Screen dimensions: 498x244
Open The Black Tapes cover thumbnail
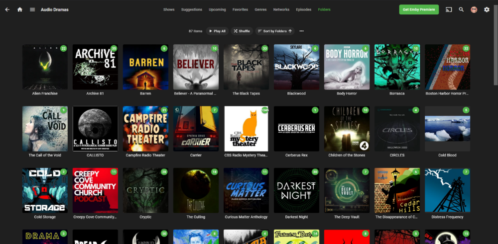246,67
